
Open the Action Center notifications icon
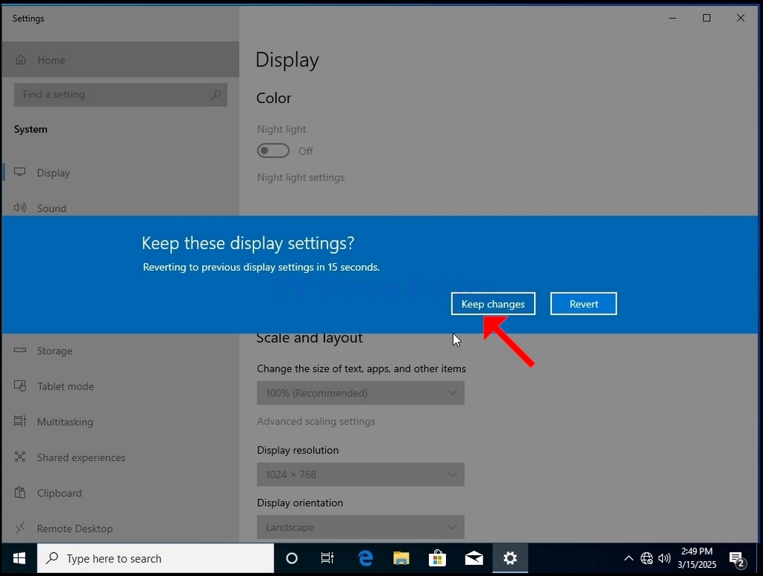pyautogui.click(x=738, y=559)
